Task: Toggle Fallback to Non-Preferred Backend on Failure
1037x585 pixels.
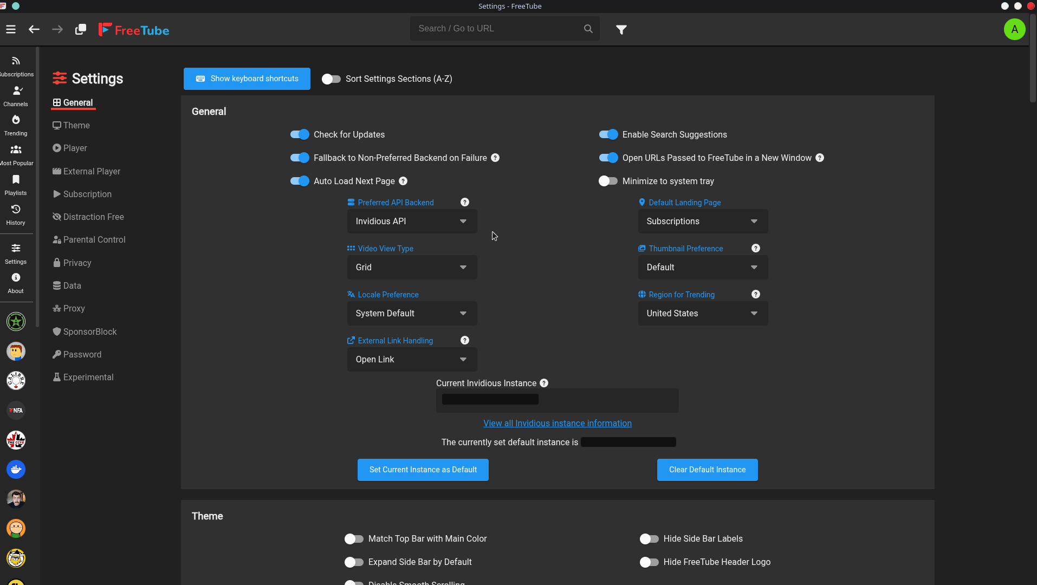Action: click(x=300, y=158)
